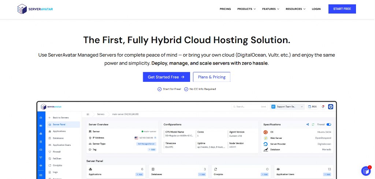Click the share icon in Specifications header
Viewport: 375px width, 179px height.
[308, 124]
